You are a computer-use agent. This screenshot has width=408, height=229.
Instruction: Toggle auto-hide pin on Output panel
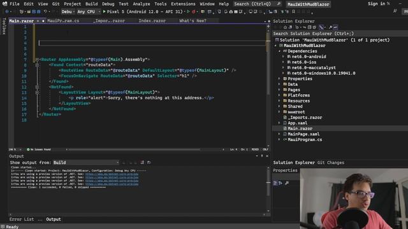262,156
